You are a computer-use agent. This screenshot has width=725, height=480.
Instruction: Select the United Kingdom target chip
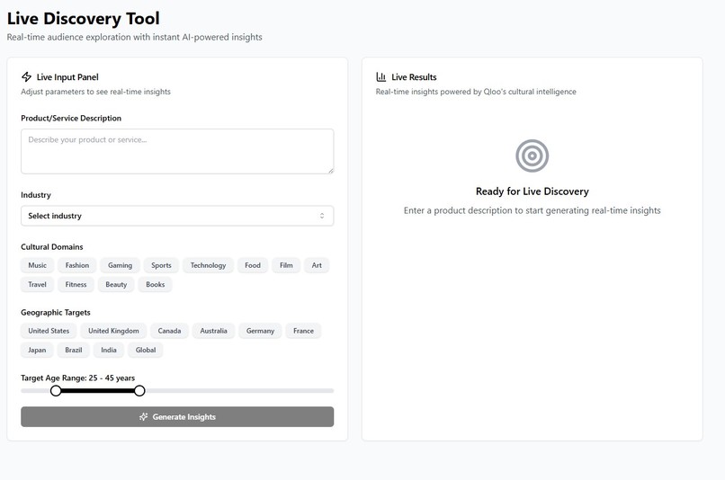pyautogui.click(x=113, y=331)
